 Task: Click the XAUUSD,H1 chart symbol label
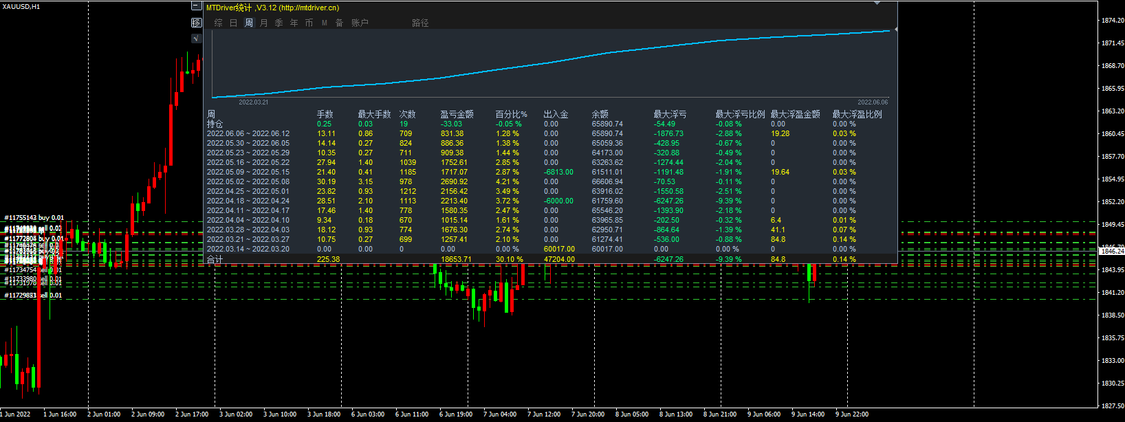click(21, 6)
